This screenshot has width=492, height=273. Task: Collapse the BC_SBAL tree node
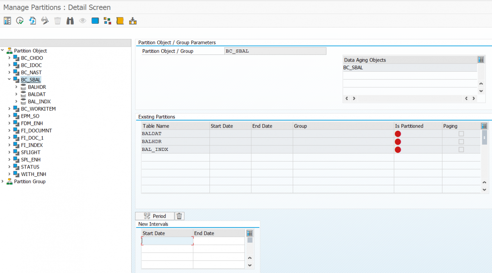point(9,80)
